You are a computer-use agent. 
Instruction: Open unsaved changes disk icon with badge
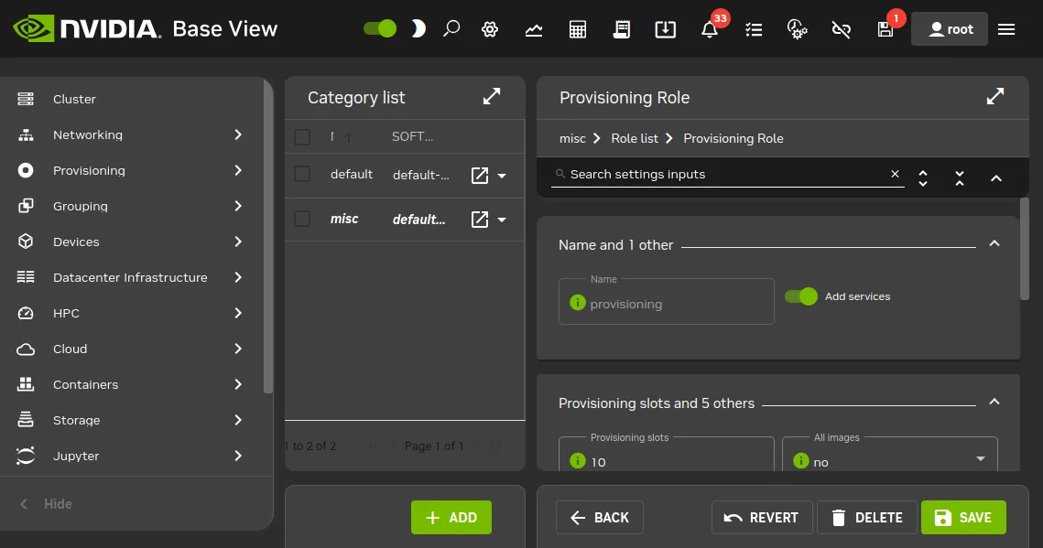pos(885,29)
